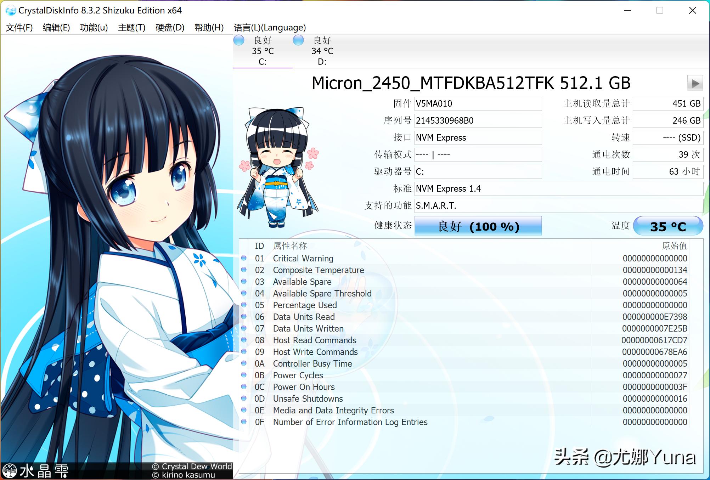
Task: Click the next-disk arrow beside the drive name
Action: [696, 83]
